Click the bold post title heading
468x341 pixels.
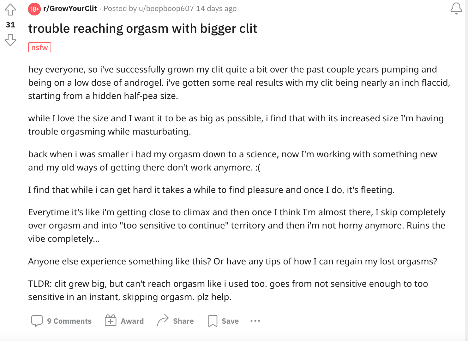tap(142, 28)
